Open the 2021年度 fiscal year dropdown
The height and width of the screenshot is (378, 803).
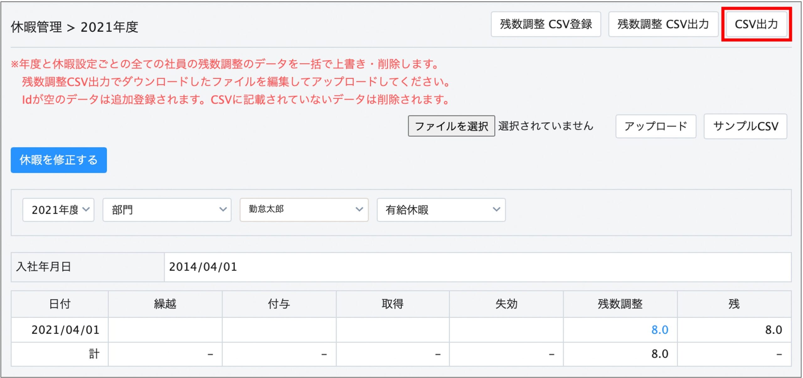(58, 210)
